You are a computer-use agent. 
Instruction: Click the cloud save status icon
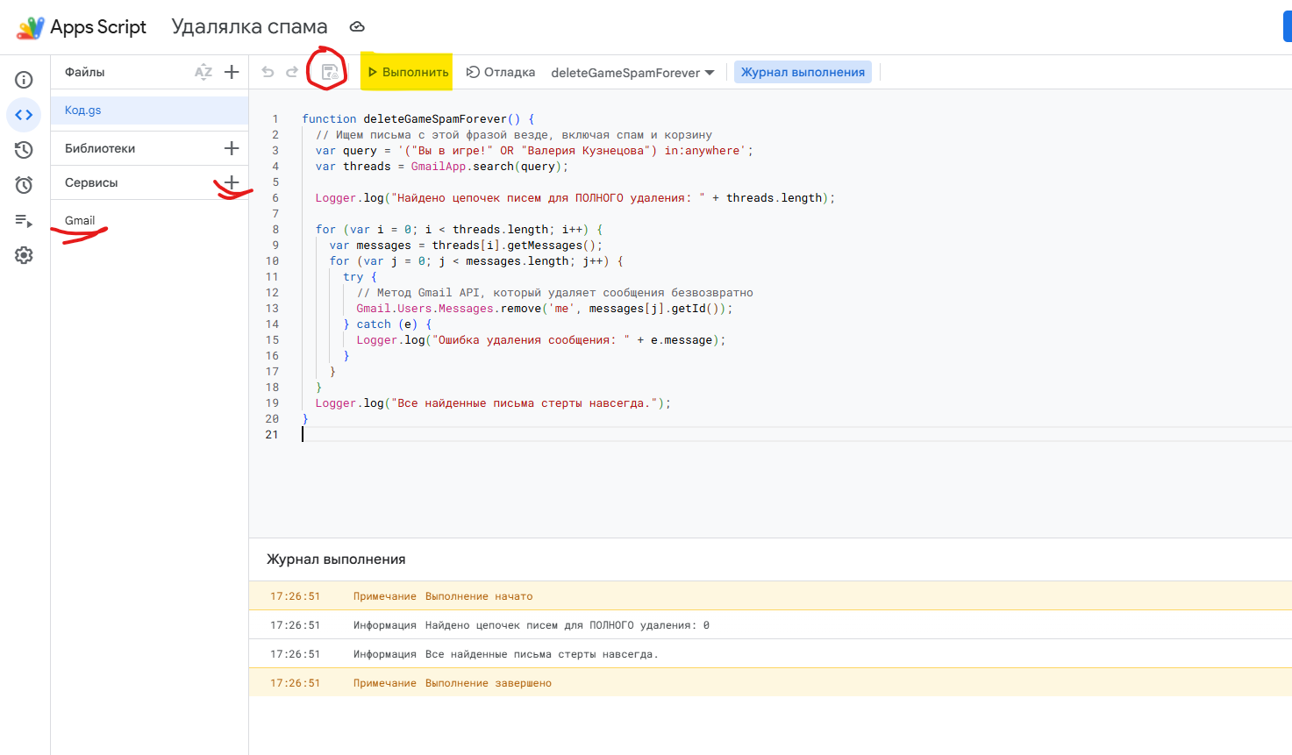[357, 27]
